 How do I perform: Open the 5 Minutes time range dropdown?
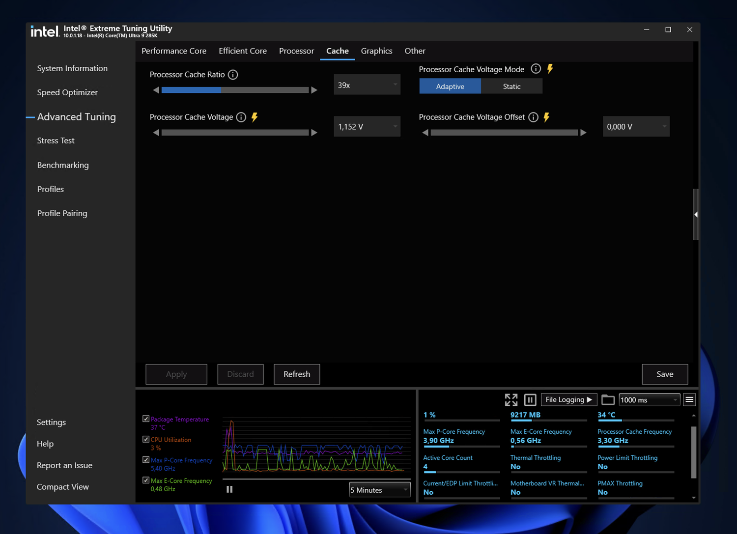379,490
